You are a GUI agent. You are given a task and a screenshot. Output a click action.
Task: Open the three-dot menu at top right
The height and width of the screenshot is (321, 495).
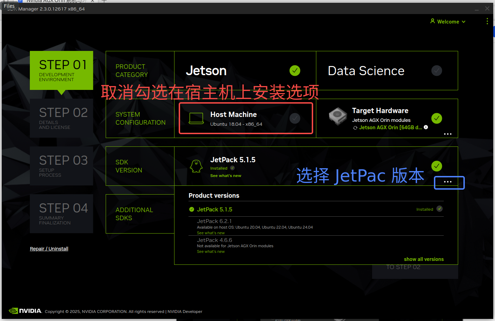(487, 21)
